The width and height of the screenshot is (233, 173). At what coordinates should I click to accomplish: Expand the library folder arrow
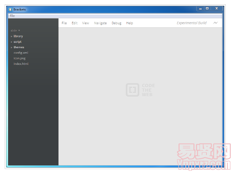pyautogui.click(x=11, y=37)
